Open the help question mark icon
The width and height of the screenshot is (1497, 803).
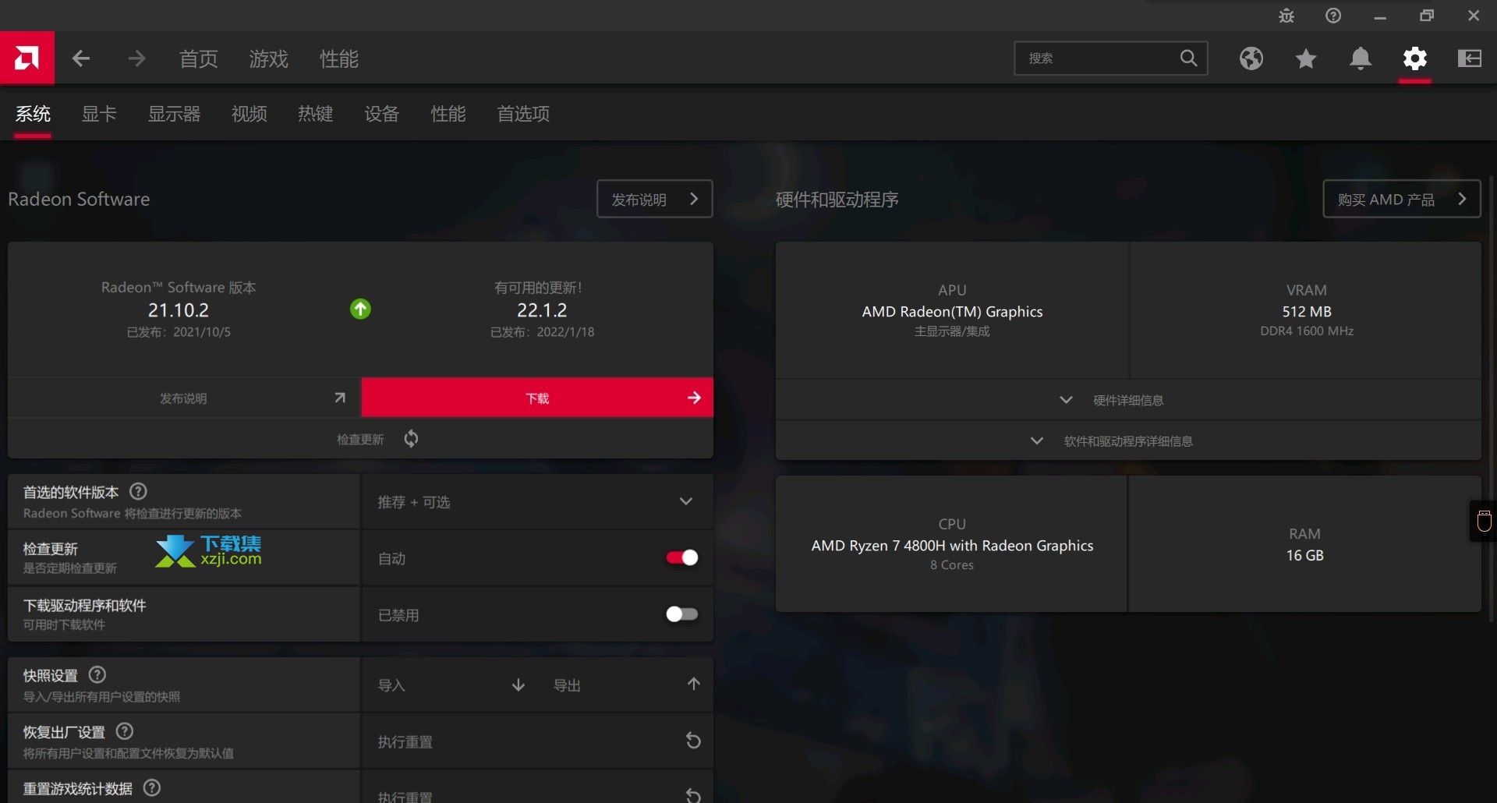point(1333,16)
